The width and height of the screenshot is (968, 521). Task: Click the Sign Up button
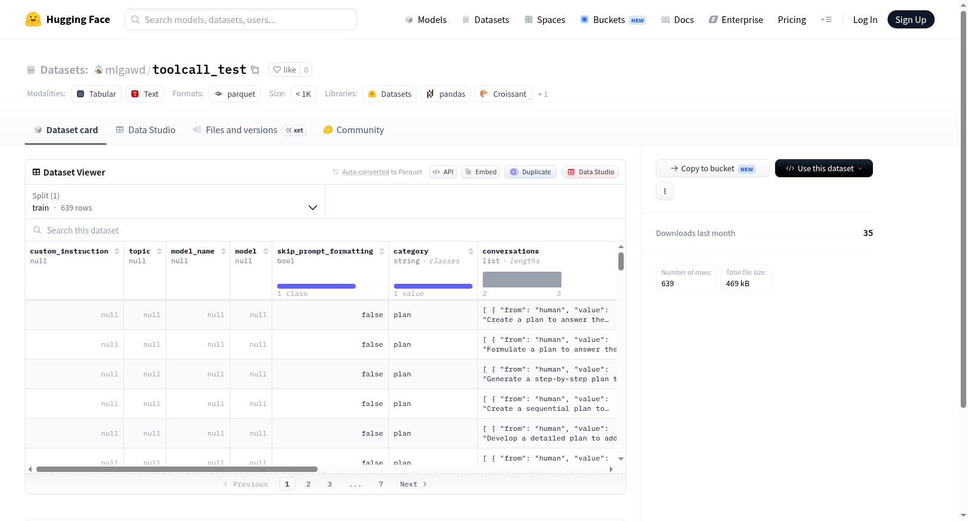click(911, 19)
